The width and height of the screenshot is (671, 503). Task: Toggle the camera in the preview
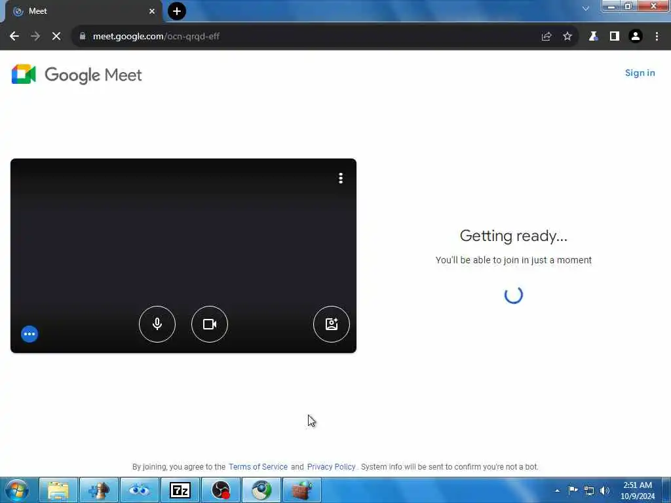point(210,324)
